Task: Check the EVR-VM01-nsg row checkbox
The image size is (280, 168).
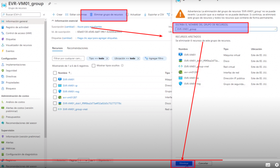Action: [x=55, y=91]
